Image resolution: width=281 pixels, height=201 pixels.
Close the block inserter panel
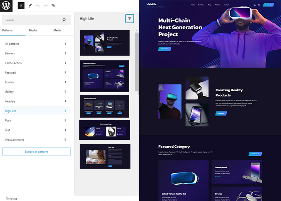coord(21,6)
